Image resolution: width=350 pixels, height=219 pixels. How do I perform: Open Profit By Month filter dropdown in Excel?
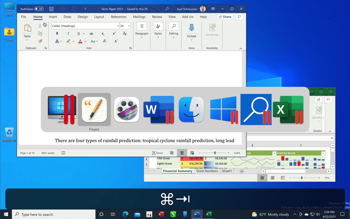323,153
